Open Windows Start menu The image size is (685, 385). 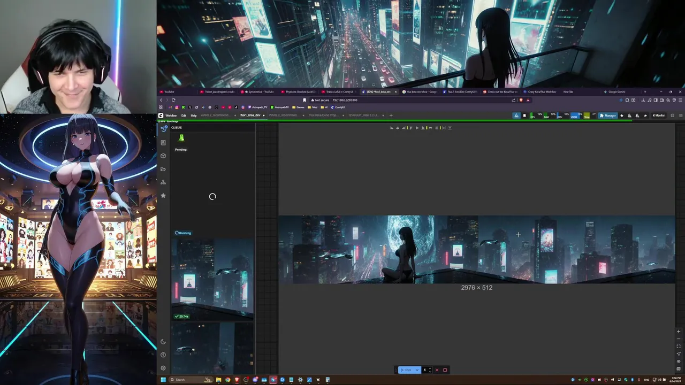[x=163, y=380]
